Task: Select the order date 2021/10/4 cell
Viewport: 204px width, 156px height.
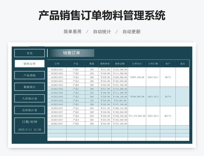Action: (x=153, y=116)
